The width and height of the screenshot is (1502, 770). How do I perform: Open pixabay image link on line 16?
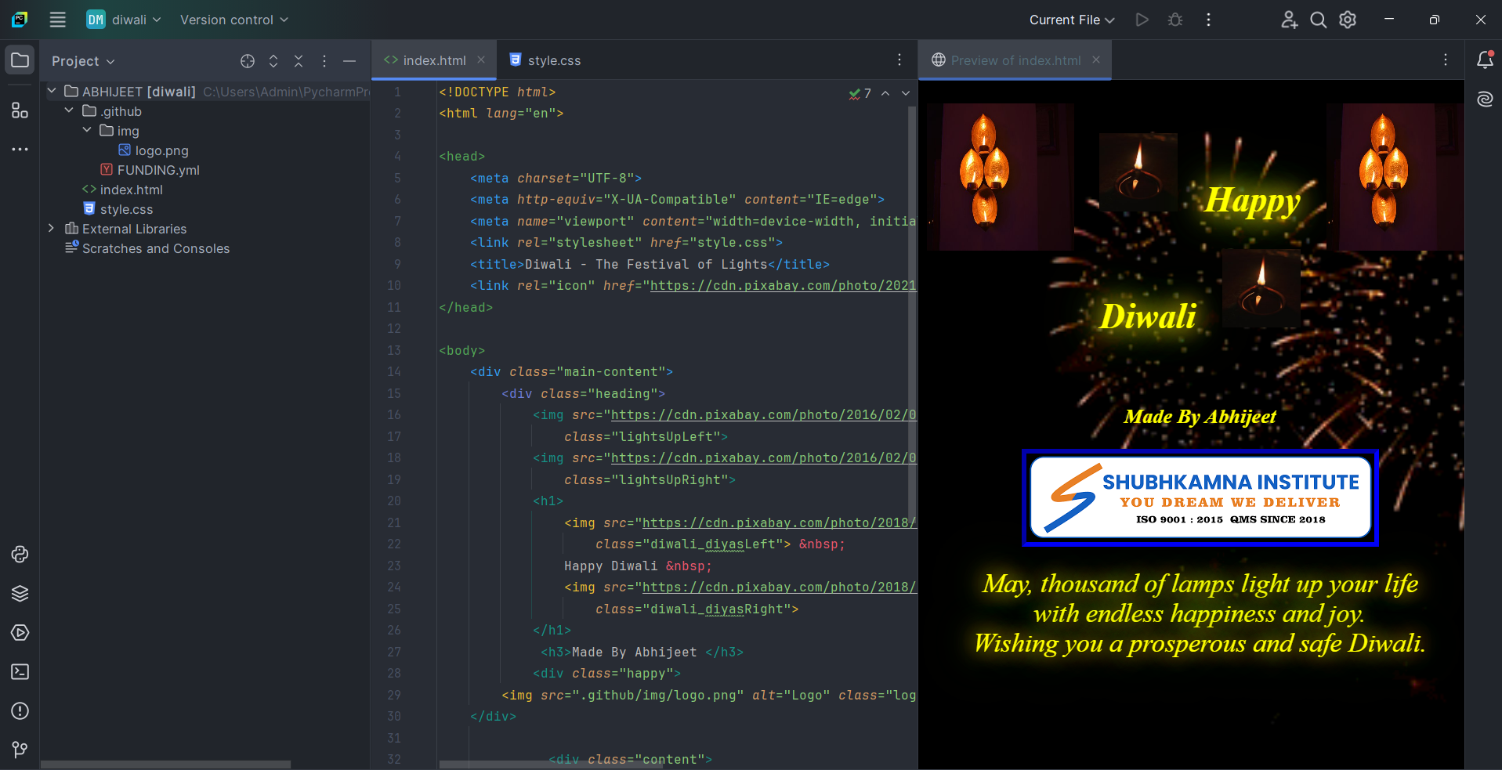tap(763, 415)
